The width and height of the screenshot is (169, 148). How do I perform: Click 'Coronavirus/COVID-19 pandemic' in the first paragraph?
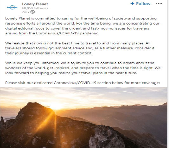point(67,33)
